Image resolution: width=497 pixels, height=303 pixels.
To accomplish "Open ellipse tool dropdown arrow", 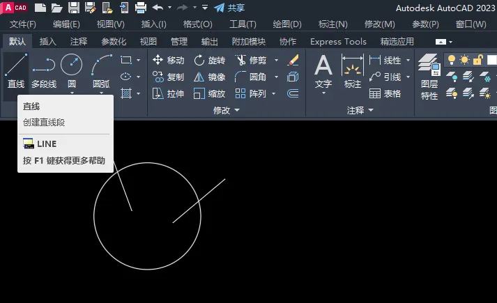I will point(139,77).
